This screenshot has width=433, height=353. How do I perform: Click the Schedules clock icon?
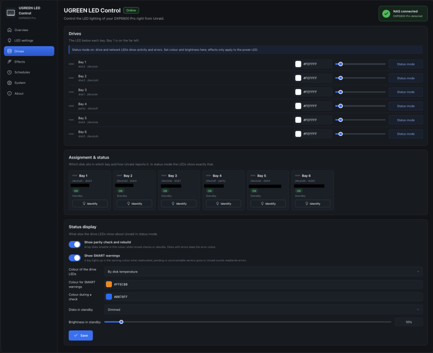tap(9, 72)
